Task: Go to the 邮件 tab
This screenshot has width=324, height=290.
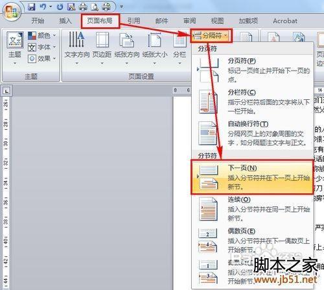Action: pos(161,21)
